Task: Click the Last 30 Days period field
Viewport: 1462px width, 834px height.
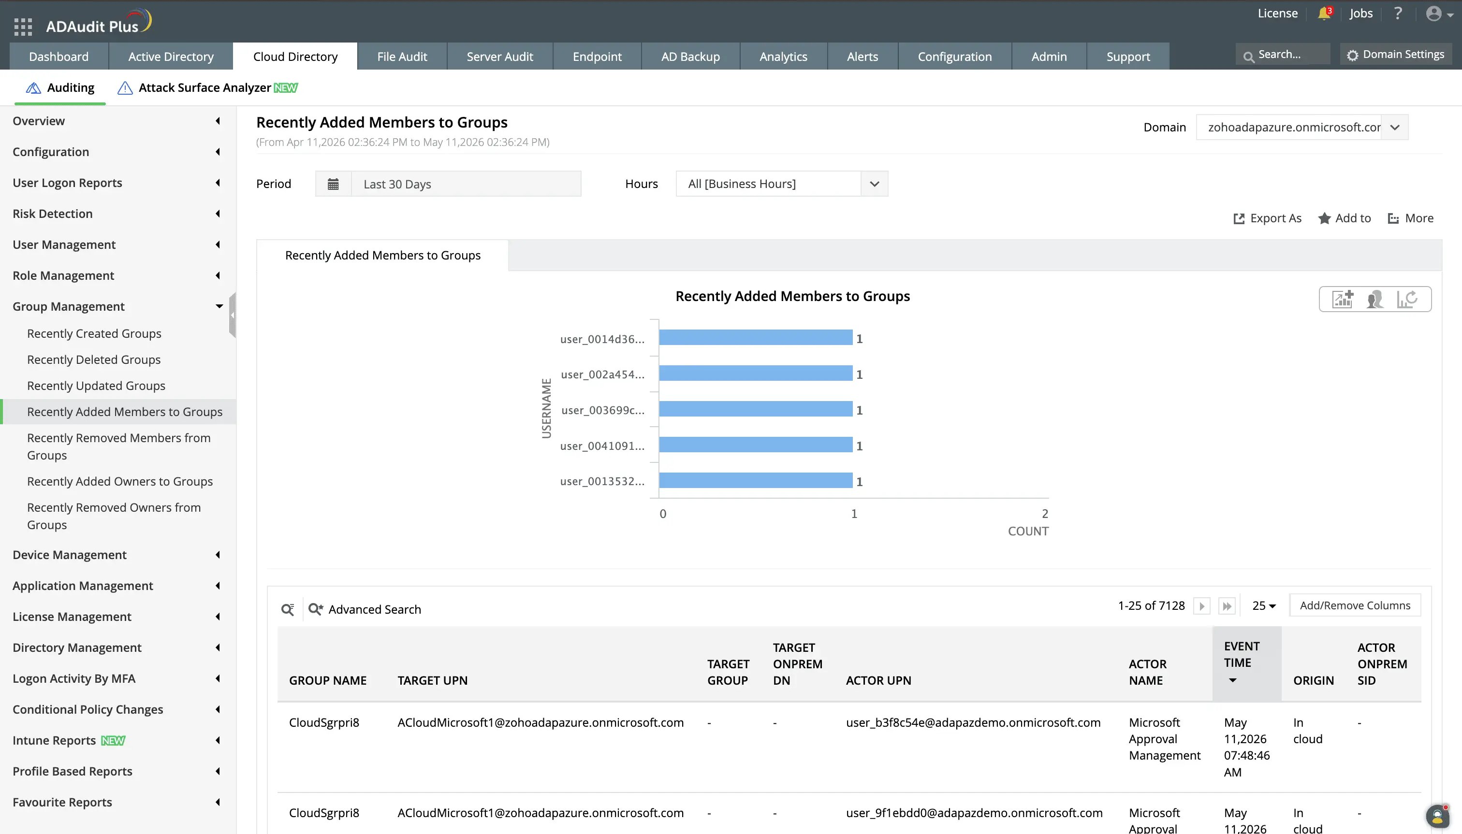Action: [466, 184]
